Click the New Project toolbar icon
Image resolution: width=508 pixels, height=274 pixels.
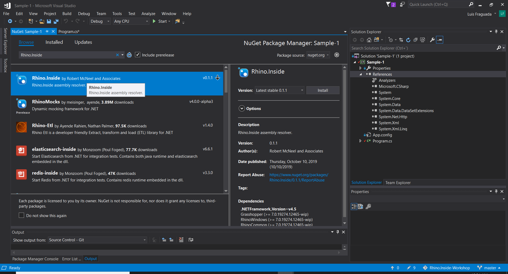click(31, 21)
